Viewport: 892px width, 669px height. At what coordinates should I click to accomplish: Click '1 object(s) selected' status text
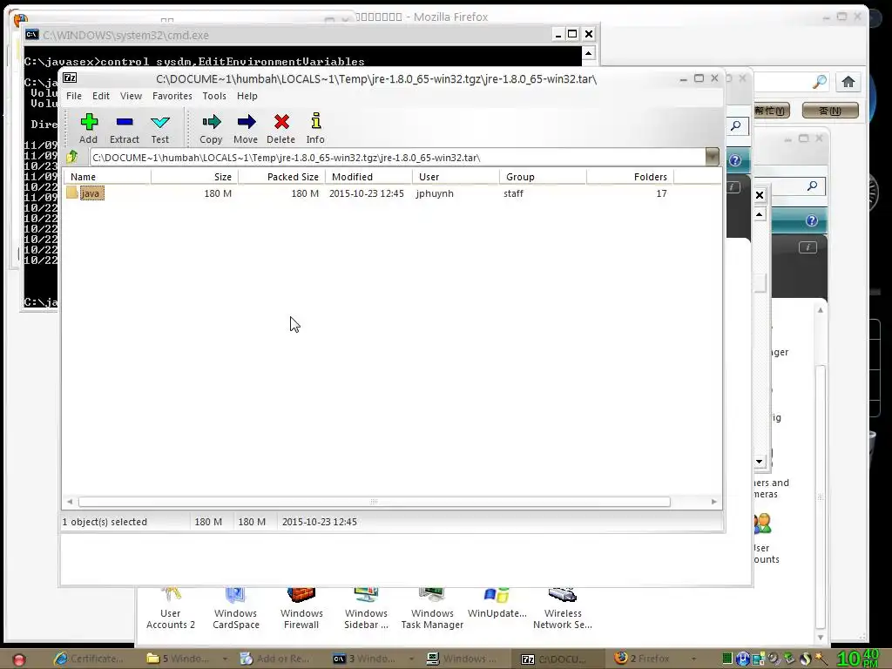105,522
